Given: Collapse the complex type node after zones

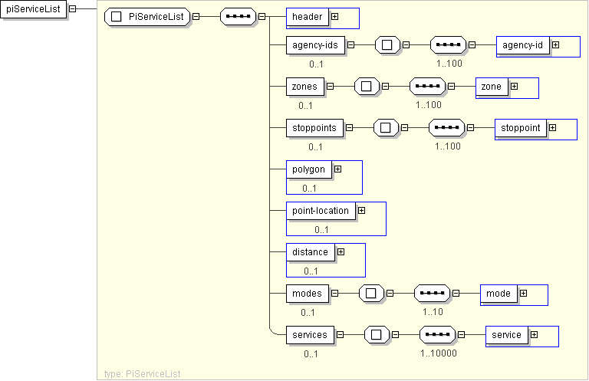Looking at the screenshot, I should pyautogui.click(x=386, y=87).
